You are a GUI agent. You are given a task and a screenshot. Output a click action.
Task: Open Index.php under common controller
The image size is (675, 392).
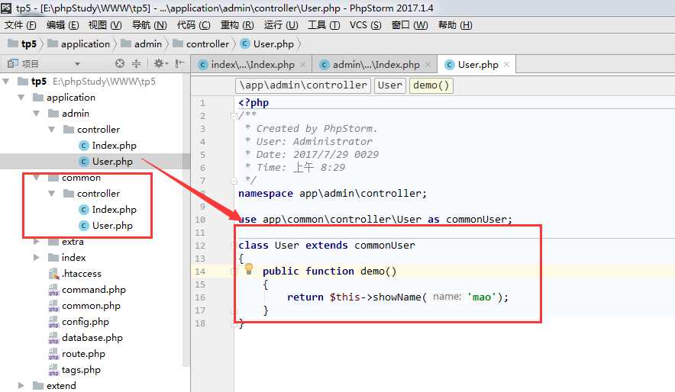[x=114, y=209]
